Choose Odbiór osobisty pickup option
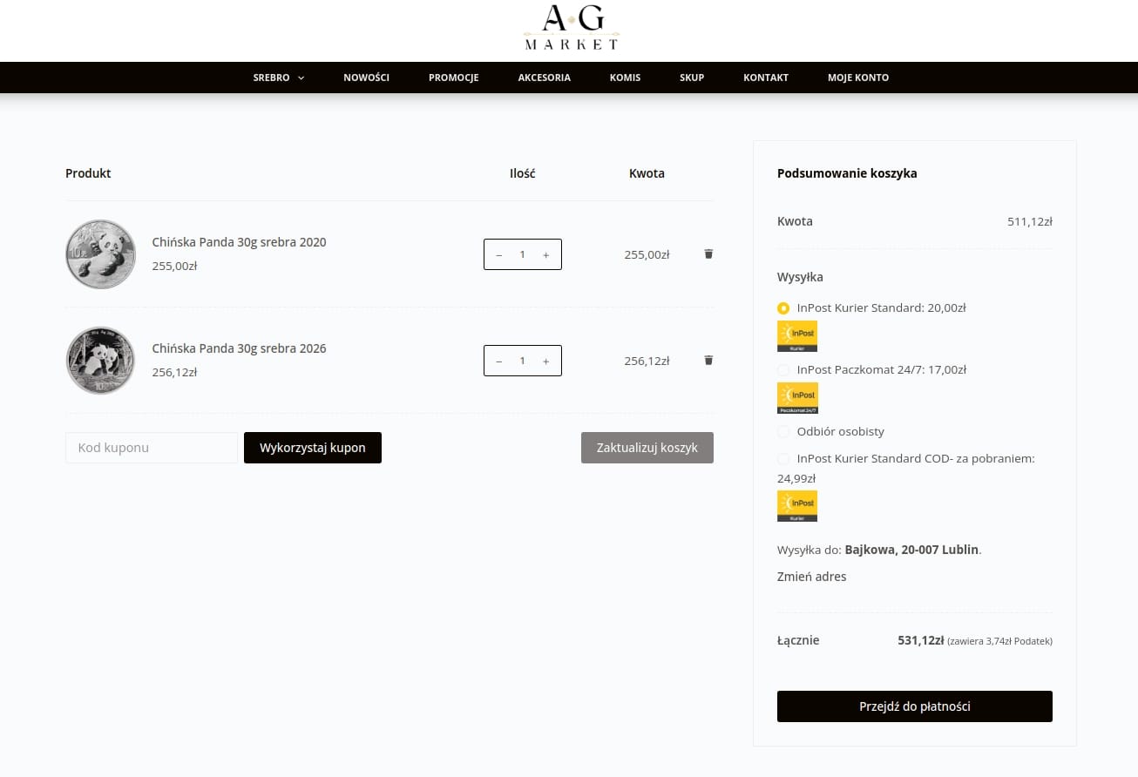This screenshot has width=1138, height=777. 783,432
